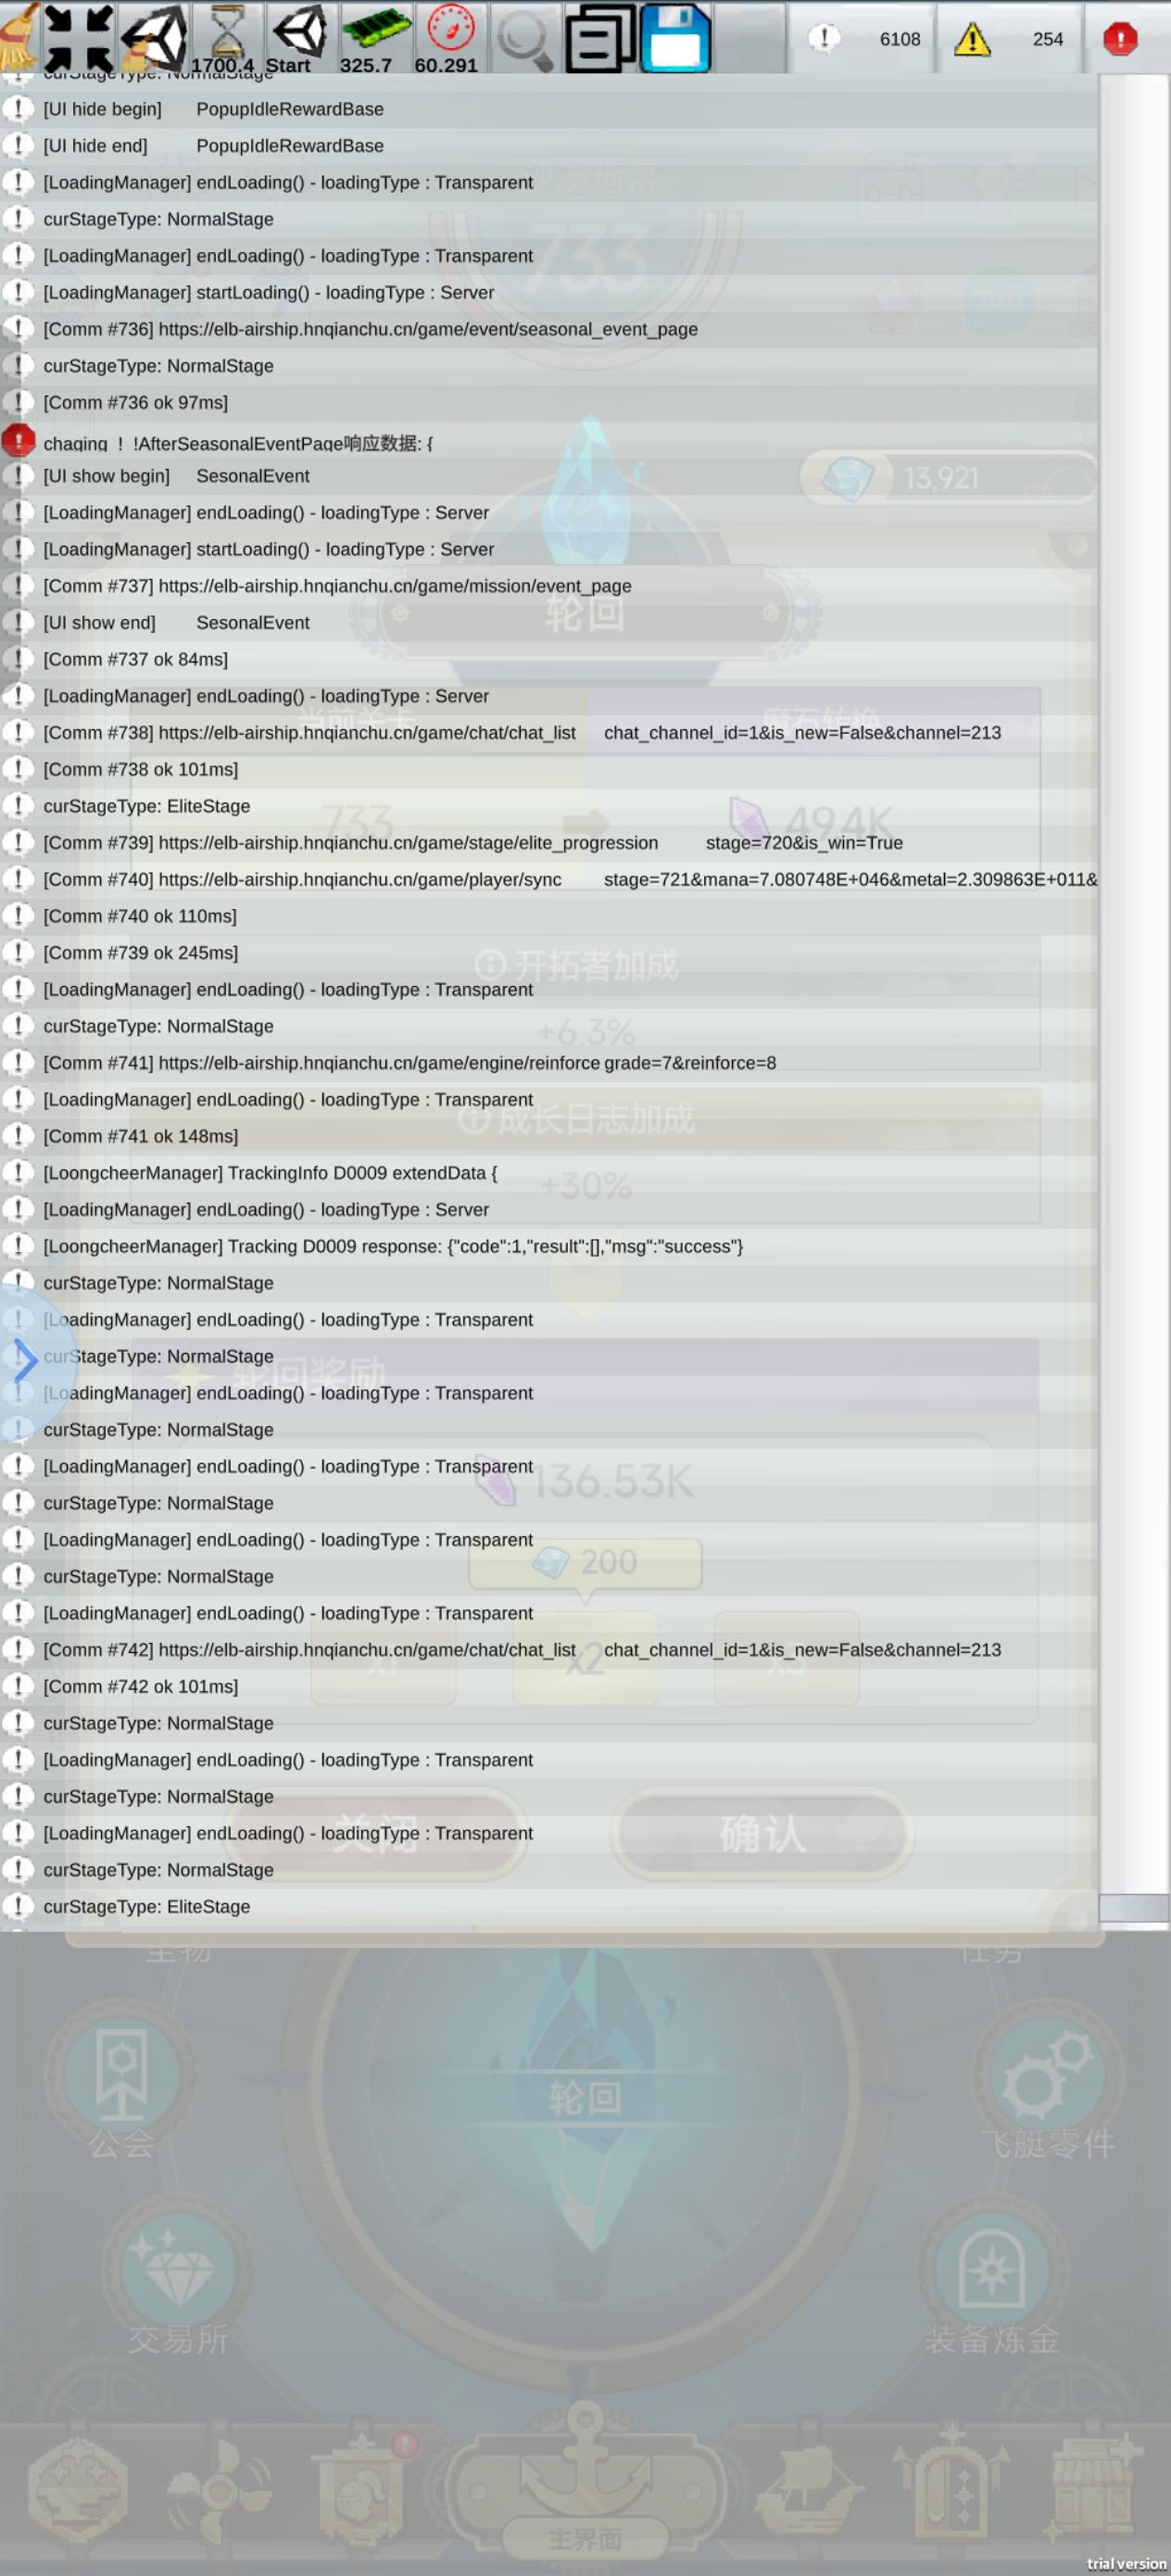This screenshot has width=1171, height=2576.
Task: Toggle the red error log filter
Action: tap(1120, 38)
